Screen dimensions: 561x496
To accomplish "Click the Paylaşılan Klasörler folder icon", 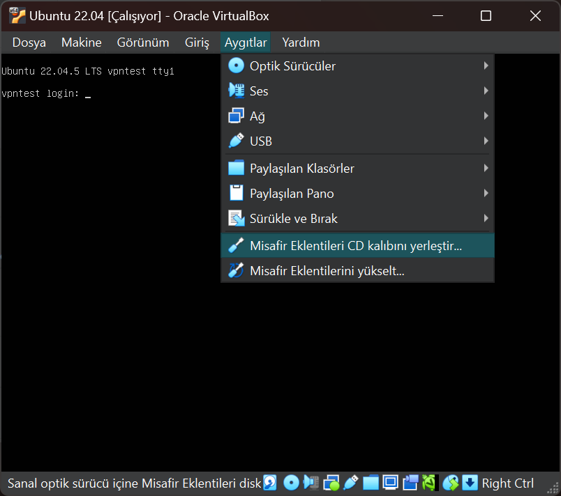I will point(236,168).
